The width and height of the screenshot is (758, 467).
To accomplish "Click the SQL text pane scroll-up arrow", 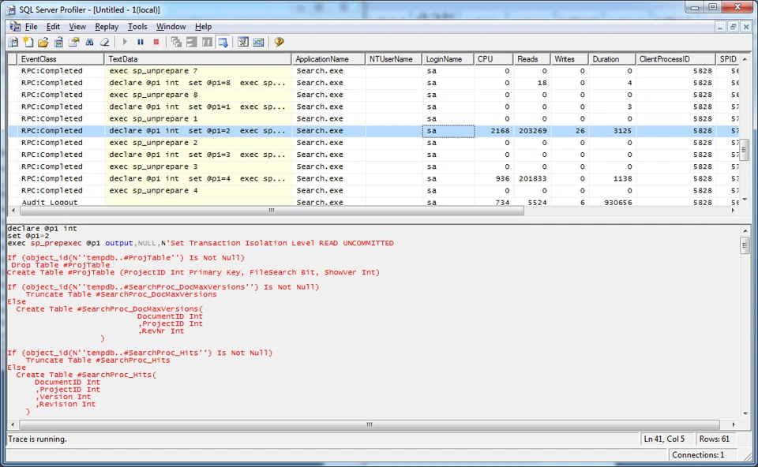I will pyautogui.click(x=745, y=231).
